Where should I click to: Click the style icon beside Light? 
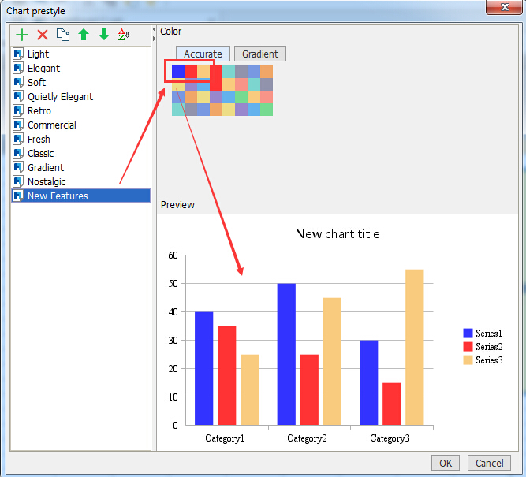coord(18,54)
